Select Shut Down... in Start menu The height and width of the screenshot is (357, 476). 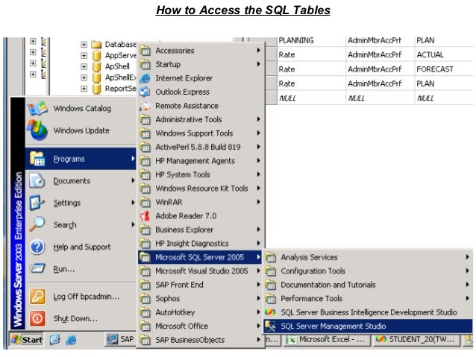coord(81,318)
